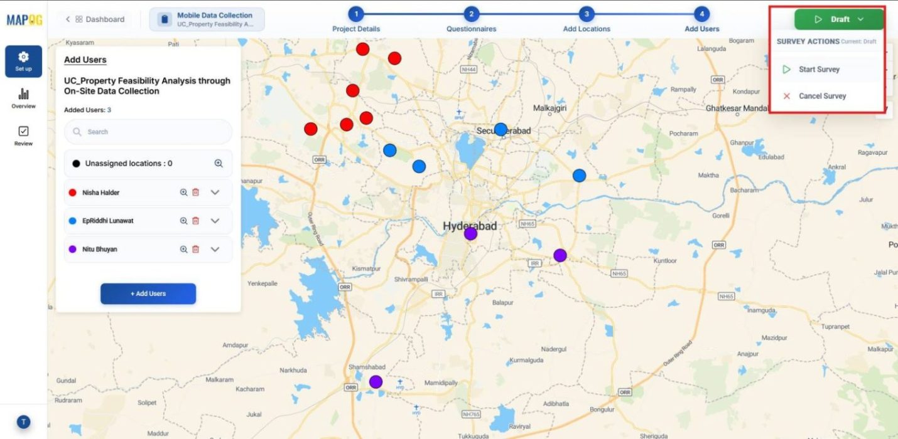Zoom to EpRiddhi Lunawat's locations
The height and width of the screenshot is (439, 898).
coord(183,221)
